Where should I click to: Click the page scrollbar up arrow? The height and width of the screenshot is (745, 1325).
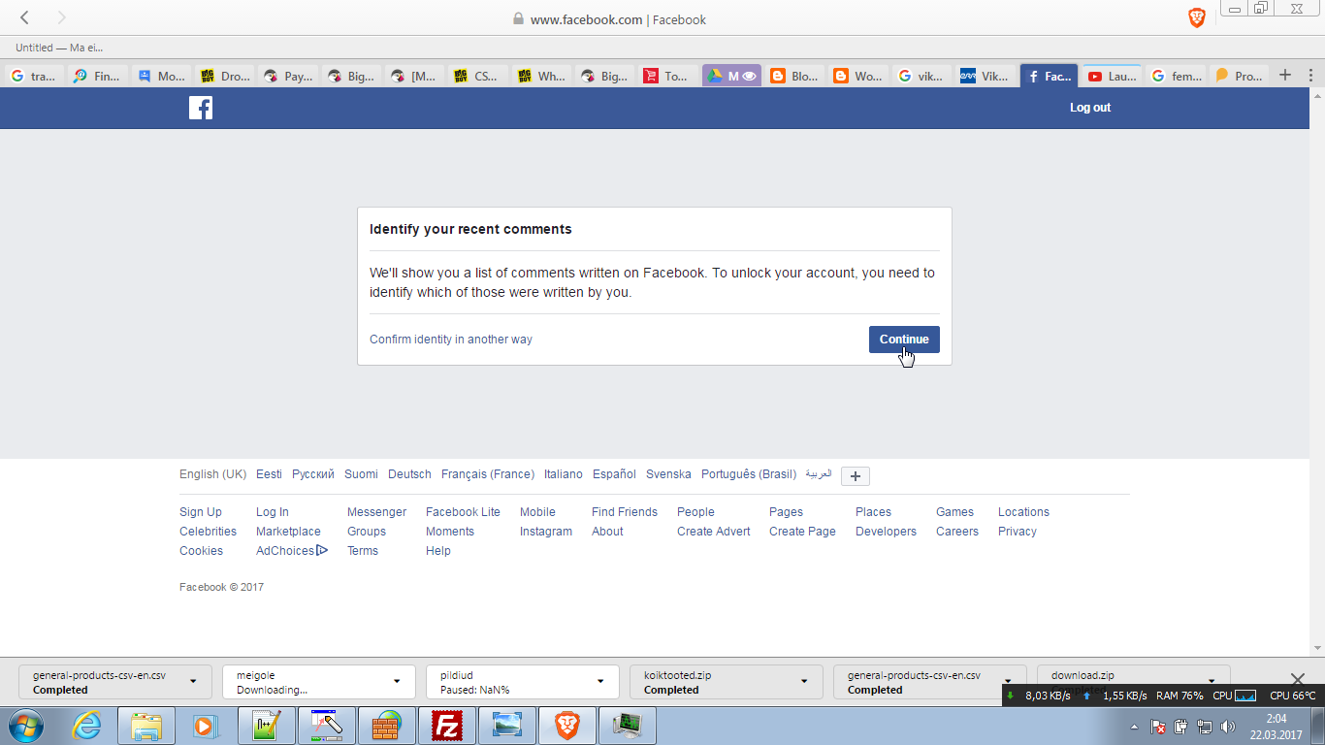1316,96
